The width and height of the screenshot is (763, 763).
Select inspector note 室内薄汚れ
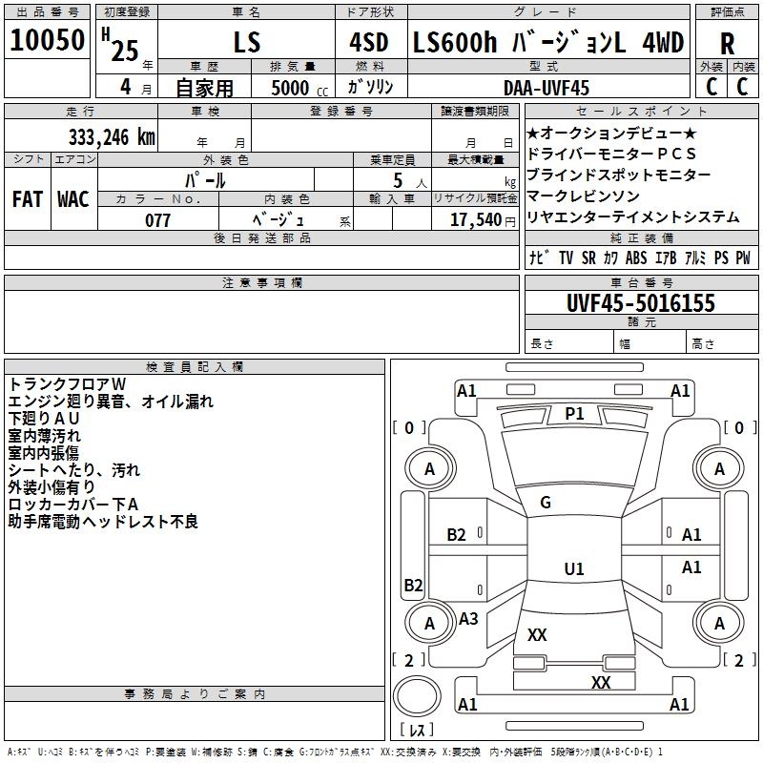[x=44, y=436]
